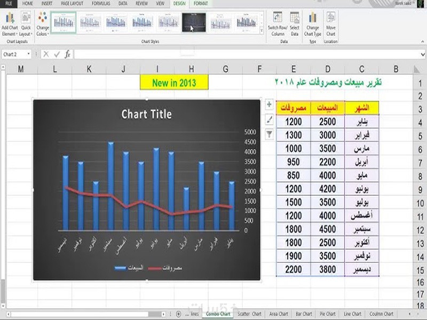Open the Combo Chart sheet tab
The image size is (427, 320).
[x=218, y=314]
